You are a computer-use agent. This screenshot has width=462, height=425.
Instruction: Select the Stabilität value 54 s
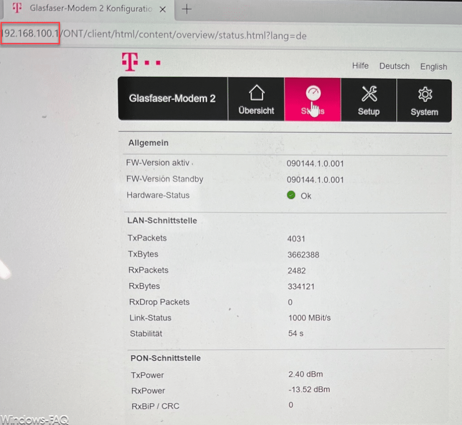296,334
